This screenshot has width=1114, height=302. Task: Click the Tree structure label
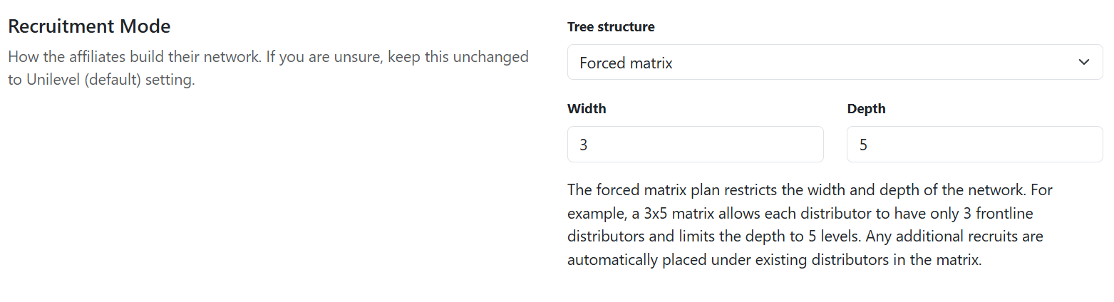point(611,27)
